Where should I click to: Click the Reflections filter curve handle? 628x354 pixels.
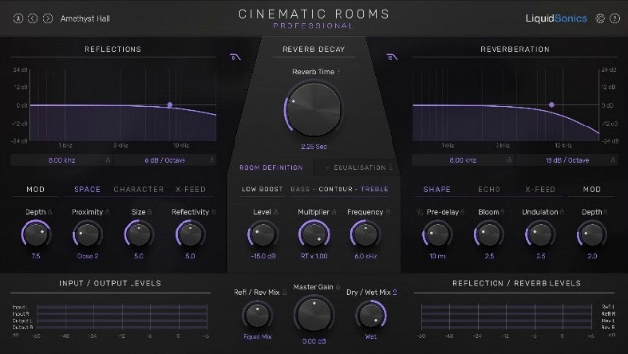pos(170,105)
